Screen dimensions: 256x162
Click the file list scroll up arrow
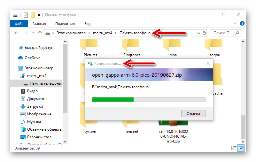point(243,42)
